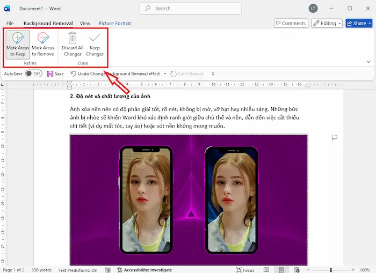The width and height of the screenshot is (376, 273).
Task: Click the zoom out minus button
Action: click(308, 270)
